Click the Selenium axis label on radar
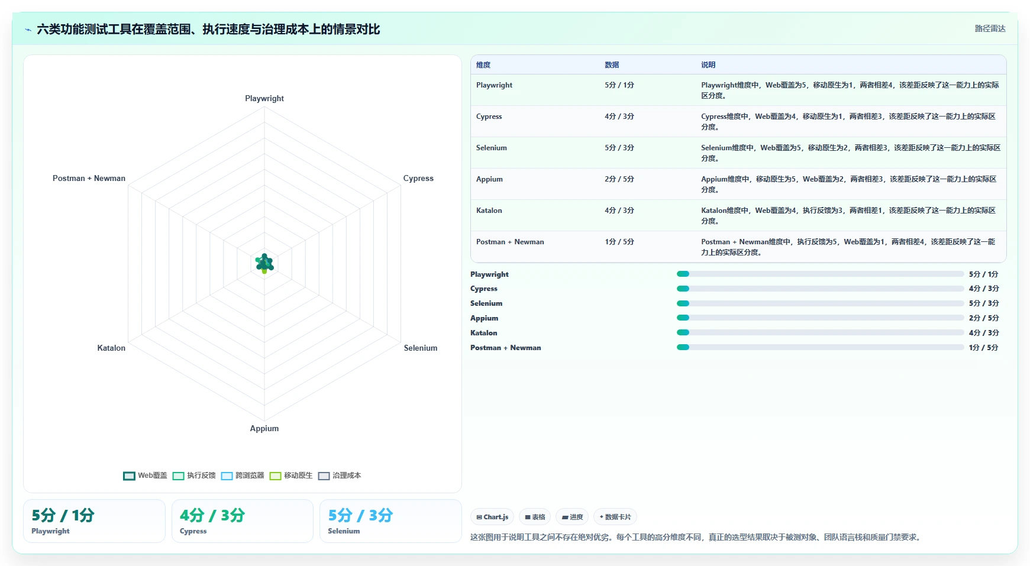 pyautogui.click(x=421, y=348)
